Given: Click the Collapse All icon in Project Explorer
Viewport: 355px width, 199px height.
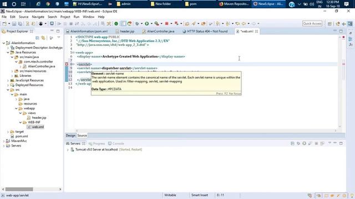Looking at the screenshot, I should point(37,38).
